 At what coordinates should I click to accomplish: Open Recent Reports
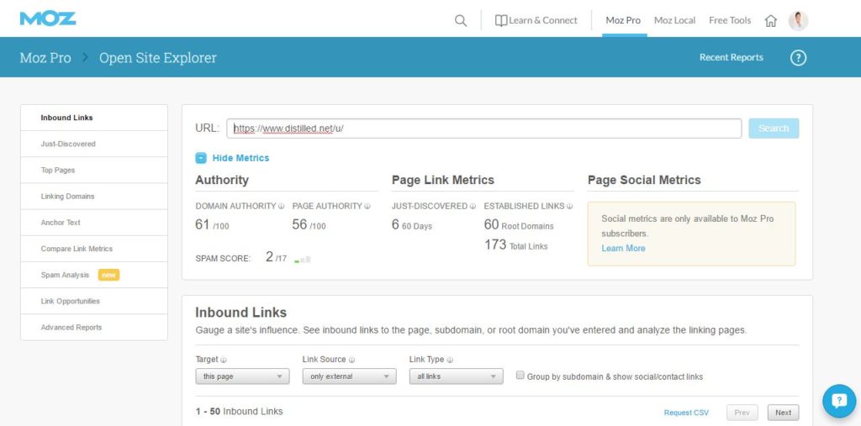731,58
